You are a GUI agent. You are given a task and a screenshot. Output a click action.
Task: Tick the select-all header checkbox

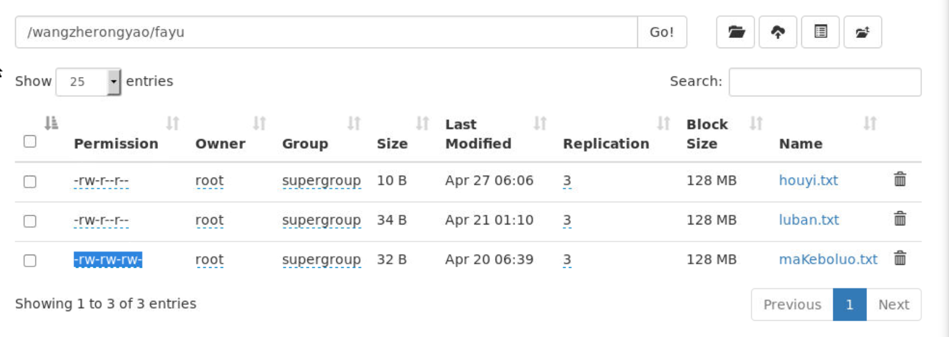click(x=30, y=141)
